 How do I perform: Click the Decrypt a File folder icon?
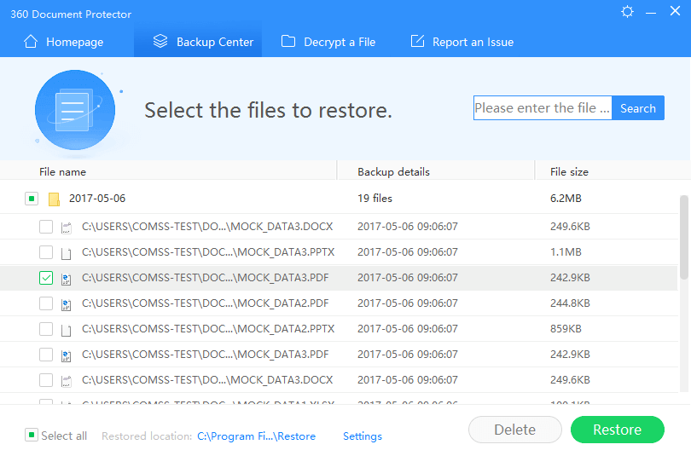[x=288, y=42]
